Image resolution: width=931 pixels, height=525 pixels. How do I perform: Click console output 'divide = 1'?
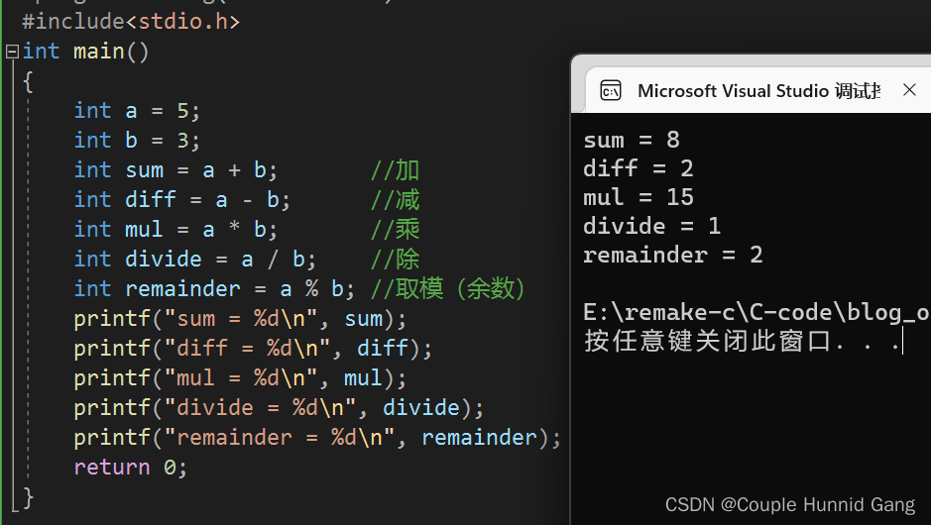click(652, 226)
